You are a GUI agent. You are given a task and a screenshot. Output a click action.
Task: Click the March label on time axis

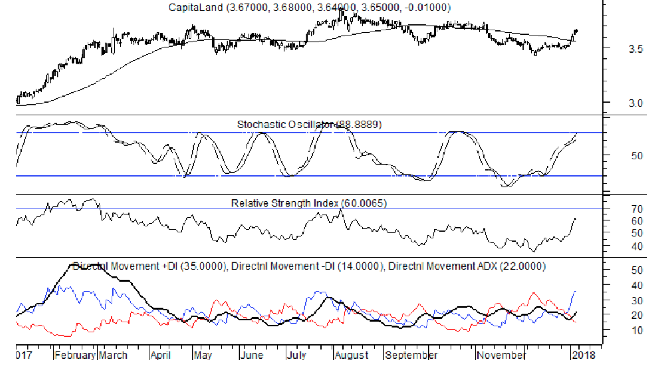pos(113,356)
